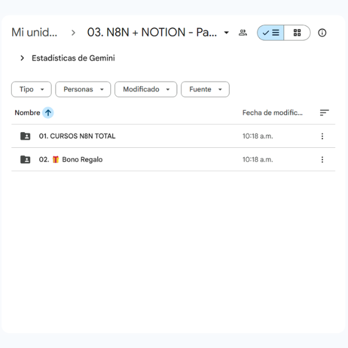Switch to grid view layout

[297, 33]
